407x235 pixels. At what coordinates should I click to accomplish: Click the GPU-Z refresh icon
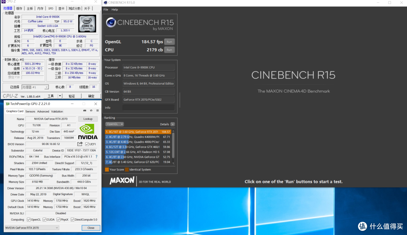pos(91,111)
